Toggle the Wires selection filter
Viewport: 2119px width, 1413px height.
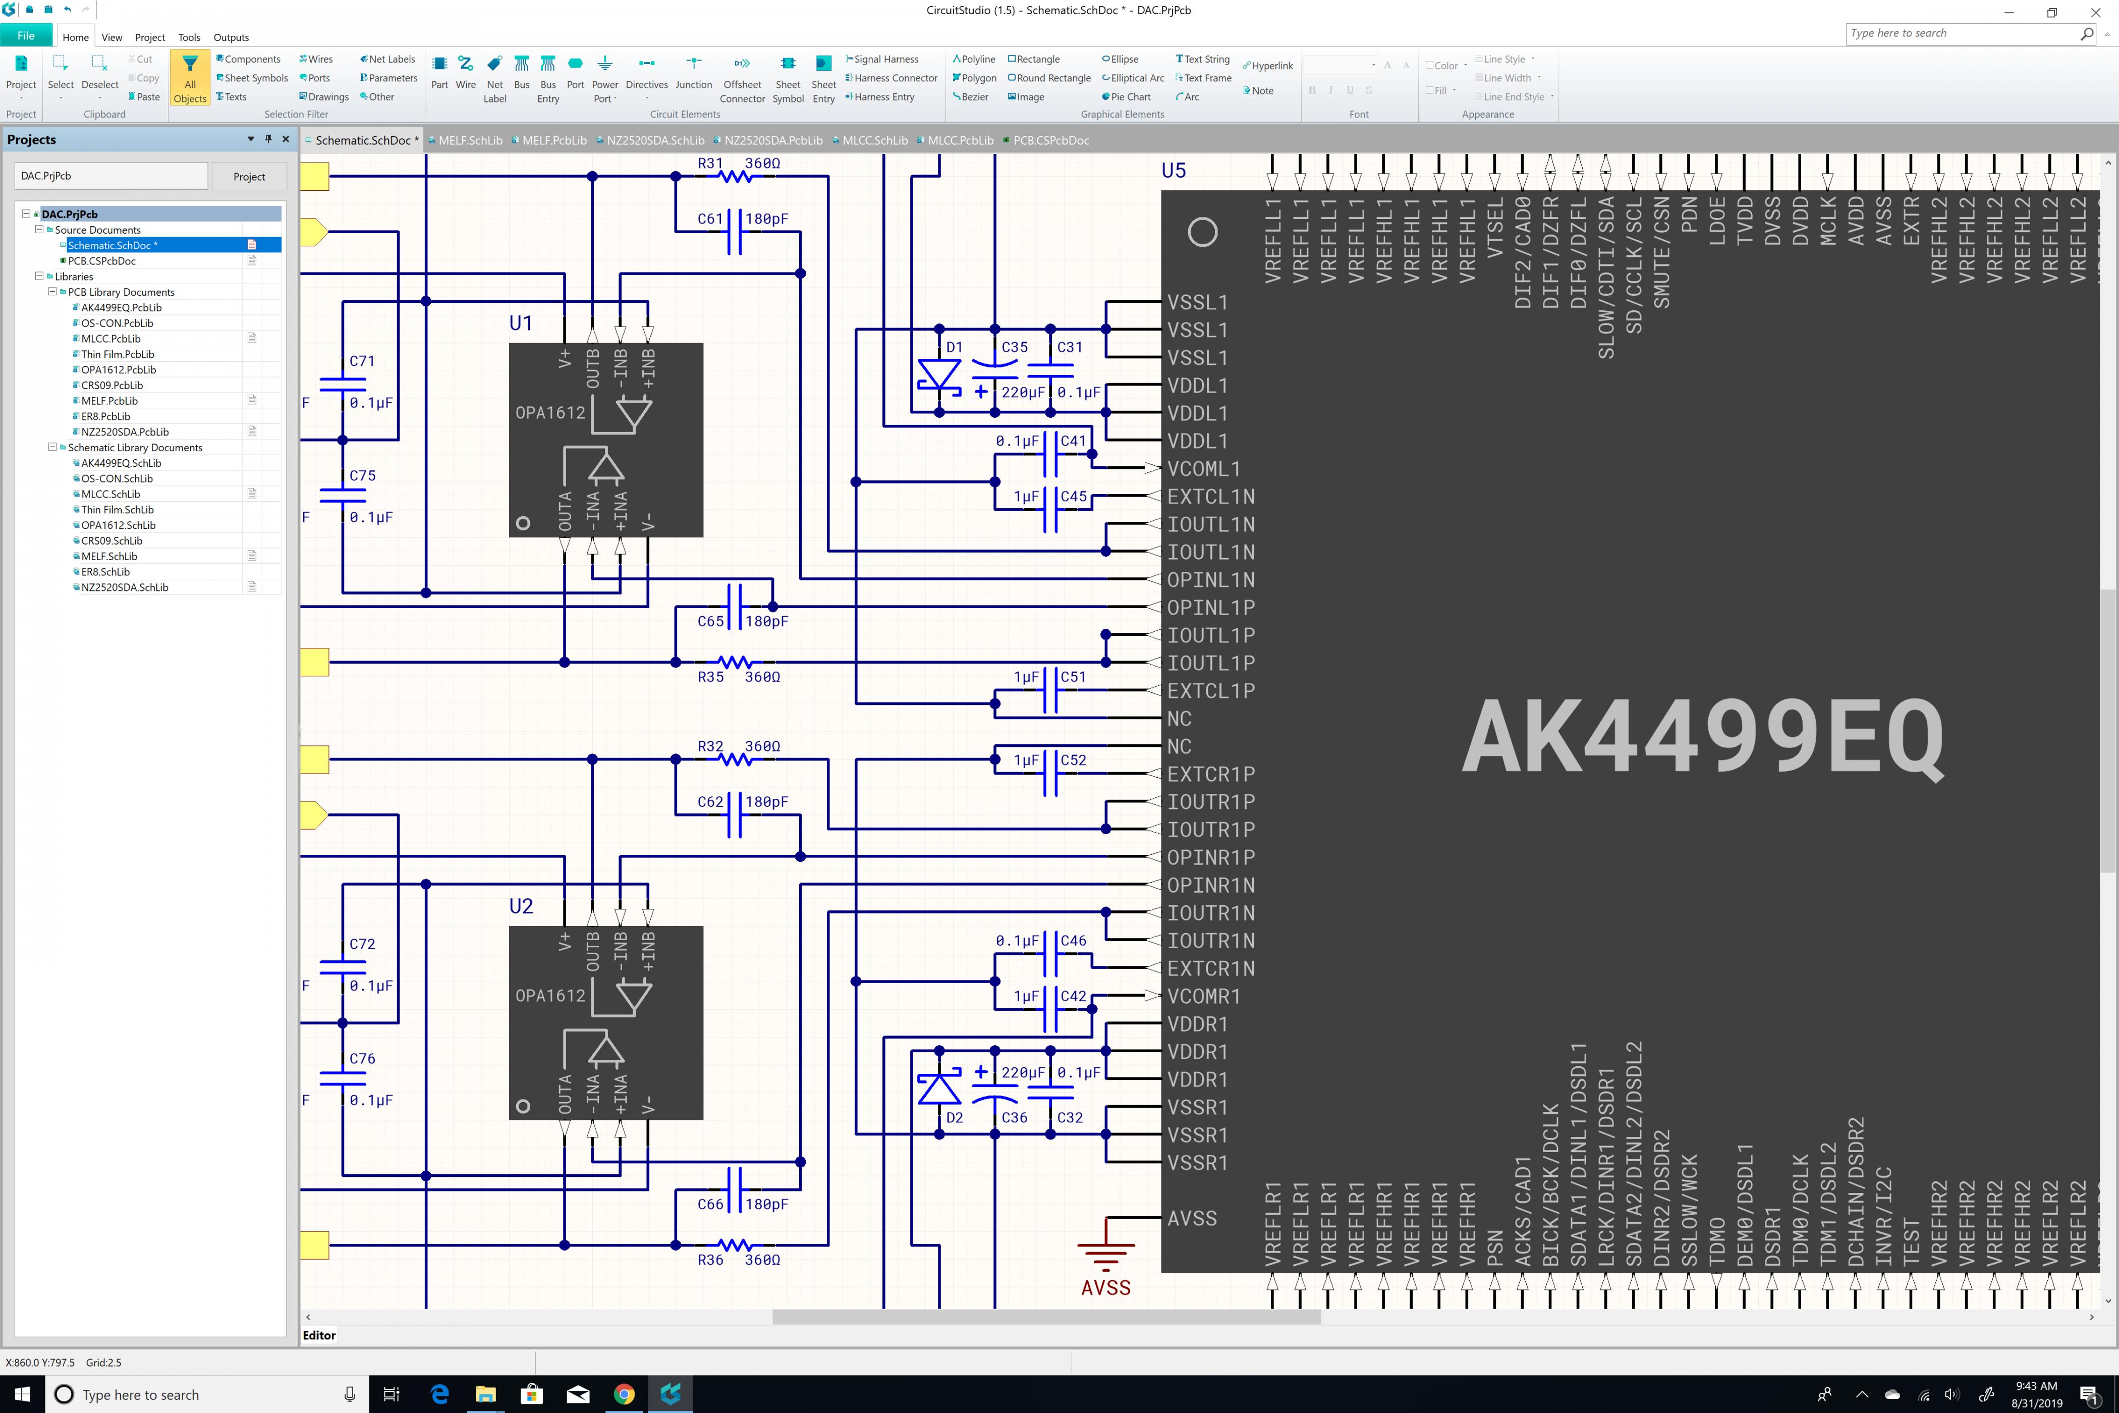(316, 60)
